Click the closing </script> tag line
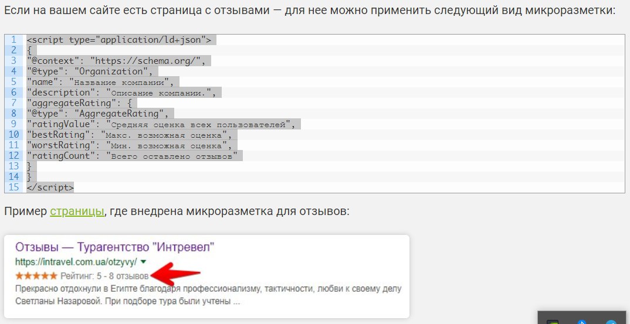 tap(50, 187)
